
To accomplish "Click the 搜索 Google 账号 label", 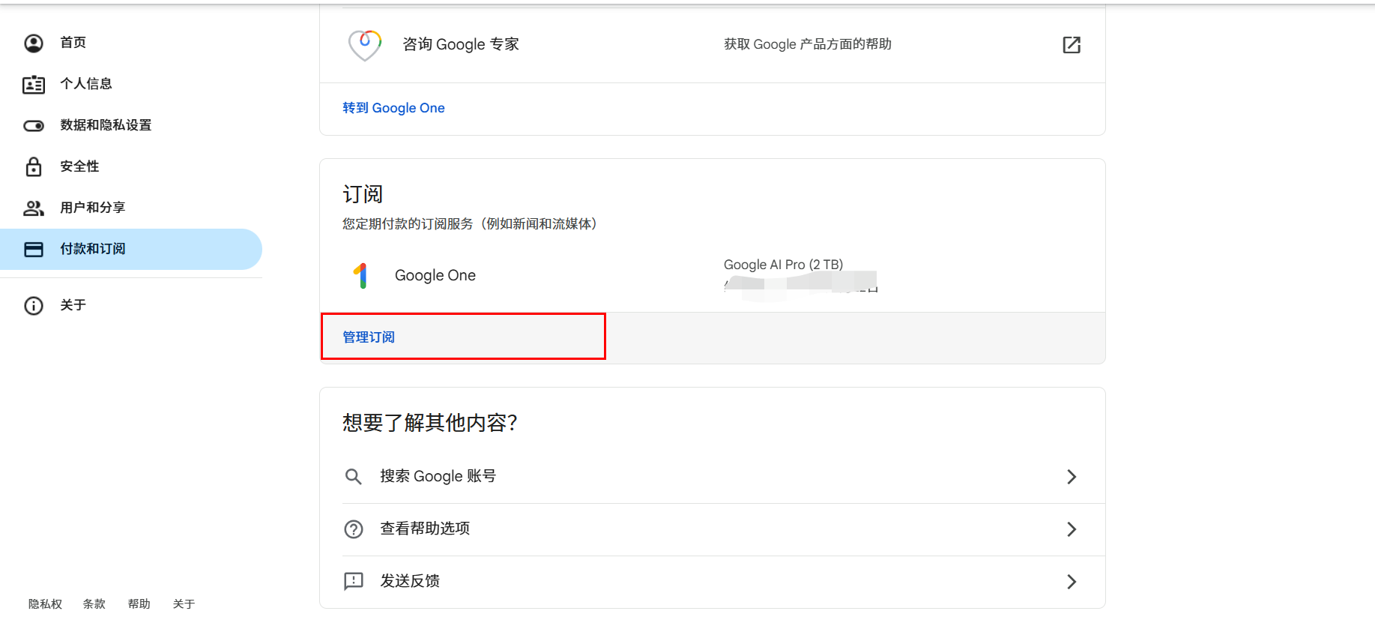I will (x=438, y=476).
